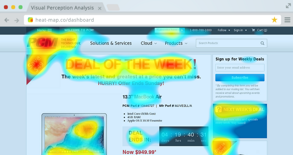Click the Enter your email address field
293x155 pixels.
point(240,68)
